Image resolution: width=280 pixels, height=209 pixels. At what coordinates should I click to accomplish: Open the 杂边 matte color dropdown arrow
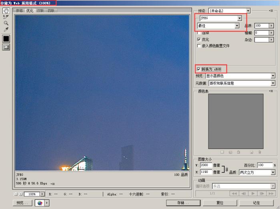tap(272, 40)
